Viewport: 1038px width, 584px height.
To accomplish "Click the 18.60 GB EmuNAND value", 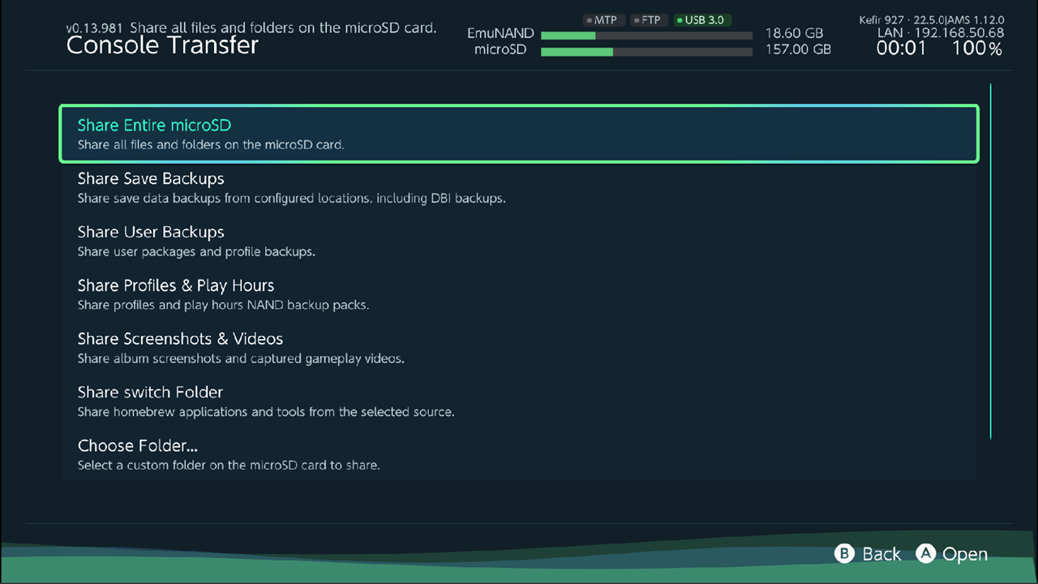I will 794,34.
